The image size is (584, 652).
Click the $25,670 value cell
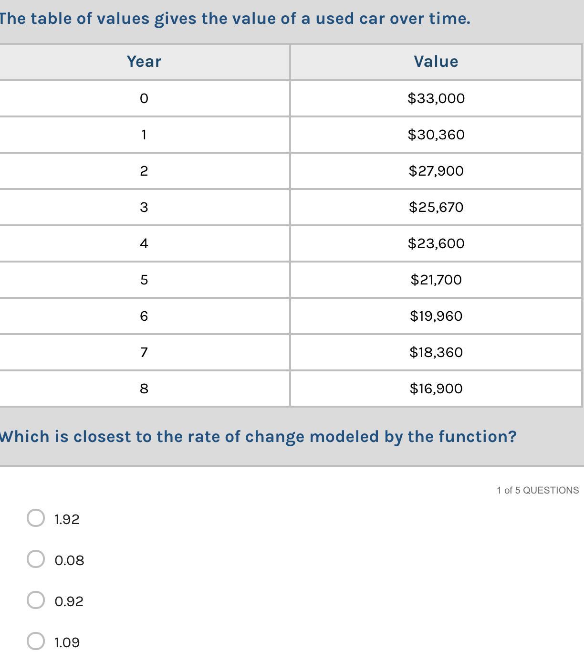[x=436, y=207]
